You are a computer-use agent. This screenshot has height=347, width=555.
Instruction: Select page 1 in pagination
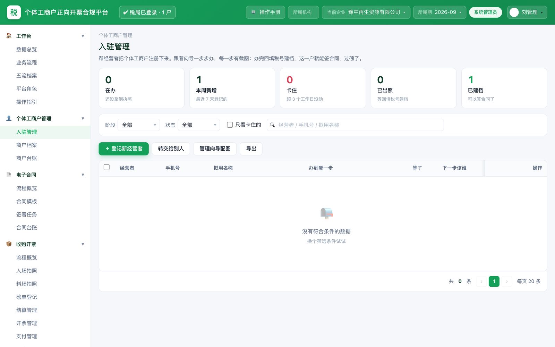[x=494, y=281]
